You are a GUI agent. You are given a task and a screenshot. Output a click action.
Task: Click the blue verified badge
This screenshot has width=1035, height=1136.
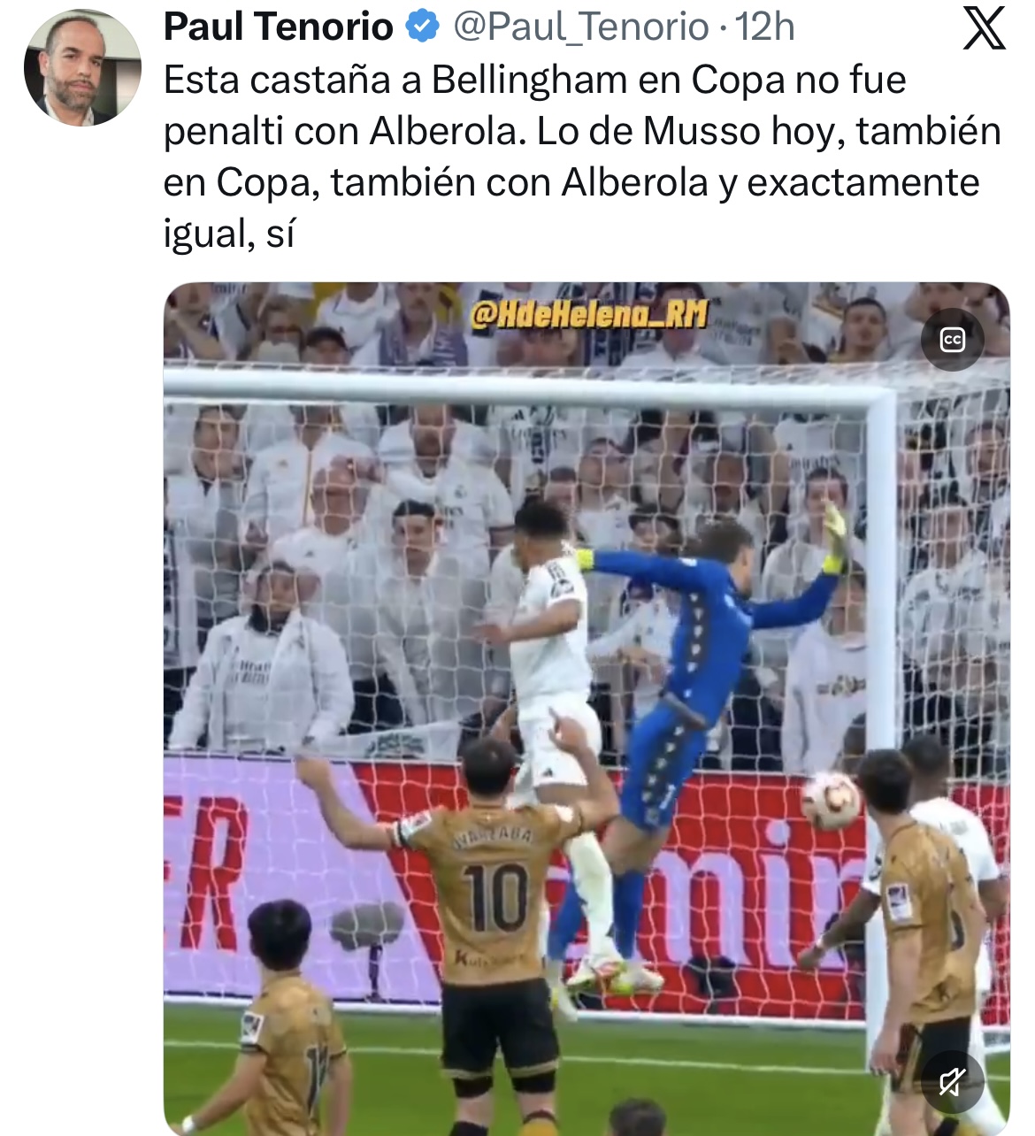[x=422, y=27]
